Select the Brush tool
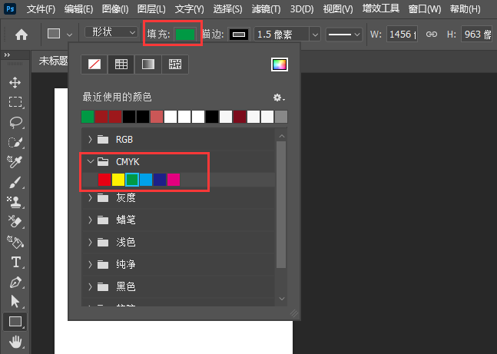The width and height of the screenshot is (497, 354). tap(15, 182)
